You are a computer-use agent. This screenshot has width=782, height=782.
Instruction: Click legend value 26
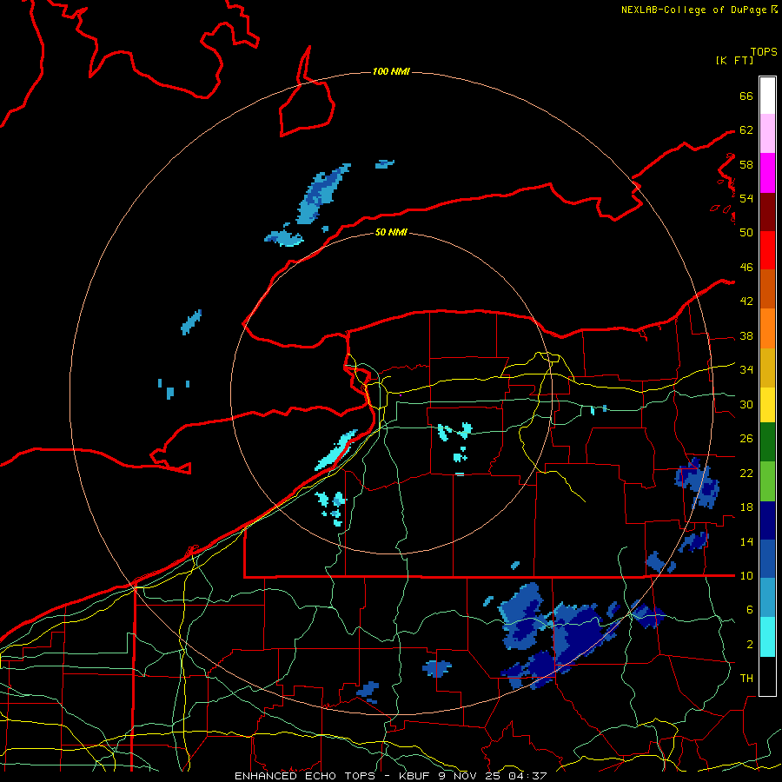[746, 439]
